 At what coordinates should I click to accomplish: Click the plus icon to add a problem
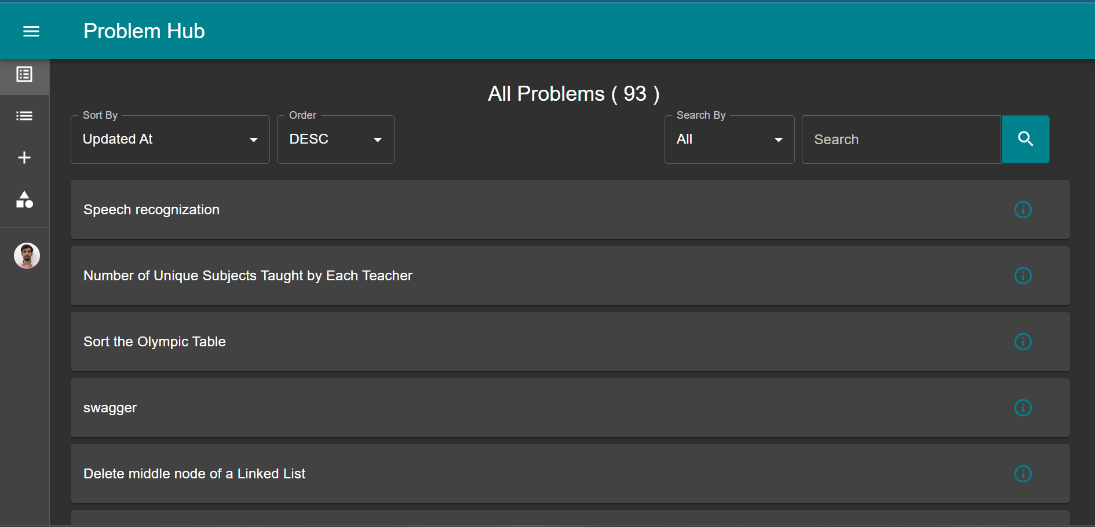(x=24, y=158)
